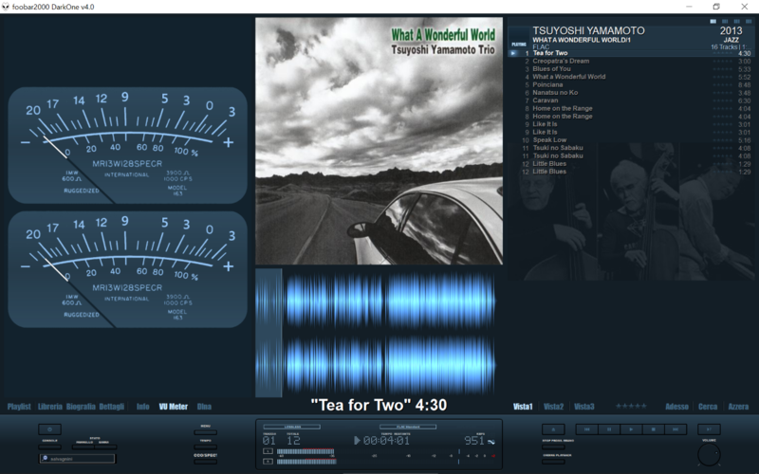Skip to next track button
The width and height of the screenshot is (759, 474).
pos(674,429)
